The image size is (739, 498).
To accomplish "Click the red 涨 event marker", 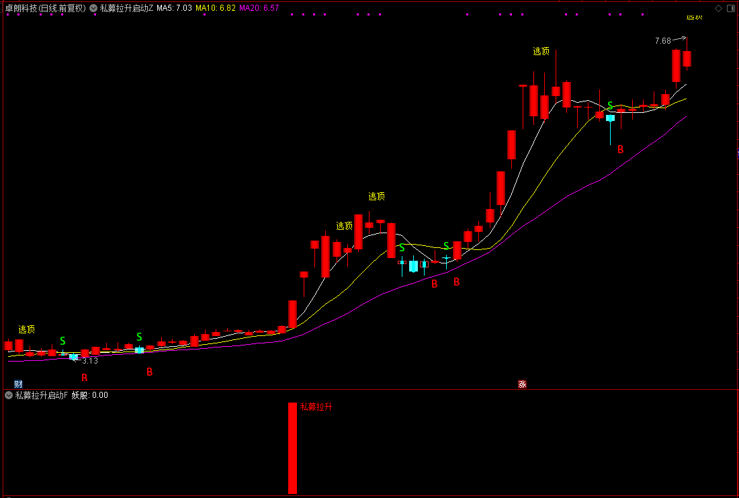I will (x=522, y=384).
